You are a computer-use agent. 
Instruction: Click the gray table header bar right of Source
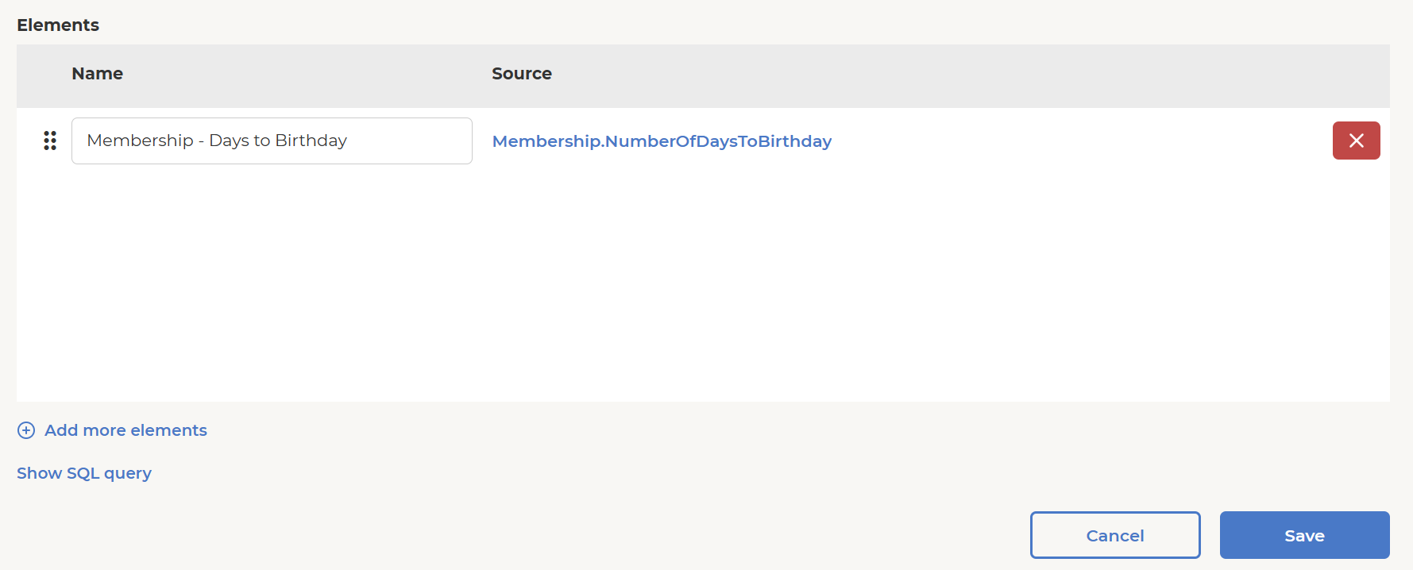coord(969,75)
